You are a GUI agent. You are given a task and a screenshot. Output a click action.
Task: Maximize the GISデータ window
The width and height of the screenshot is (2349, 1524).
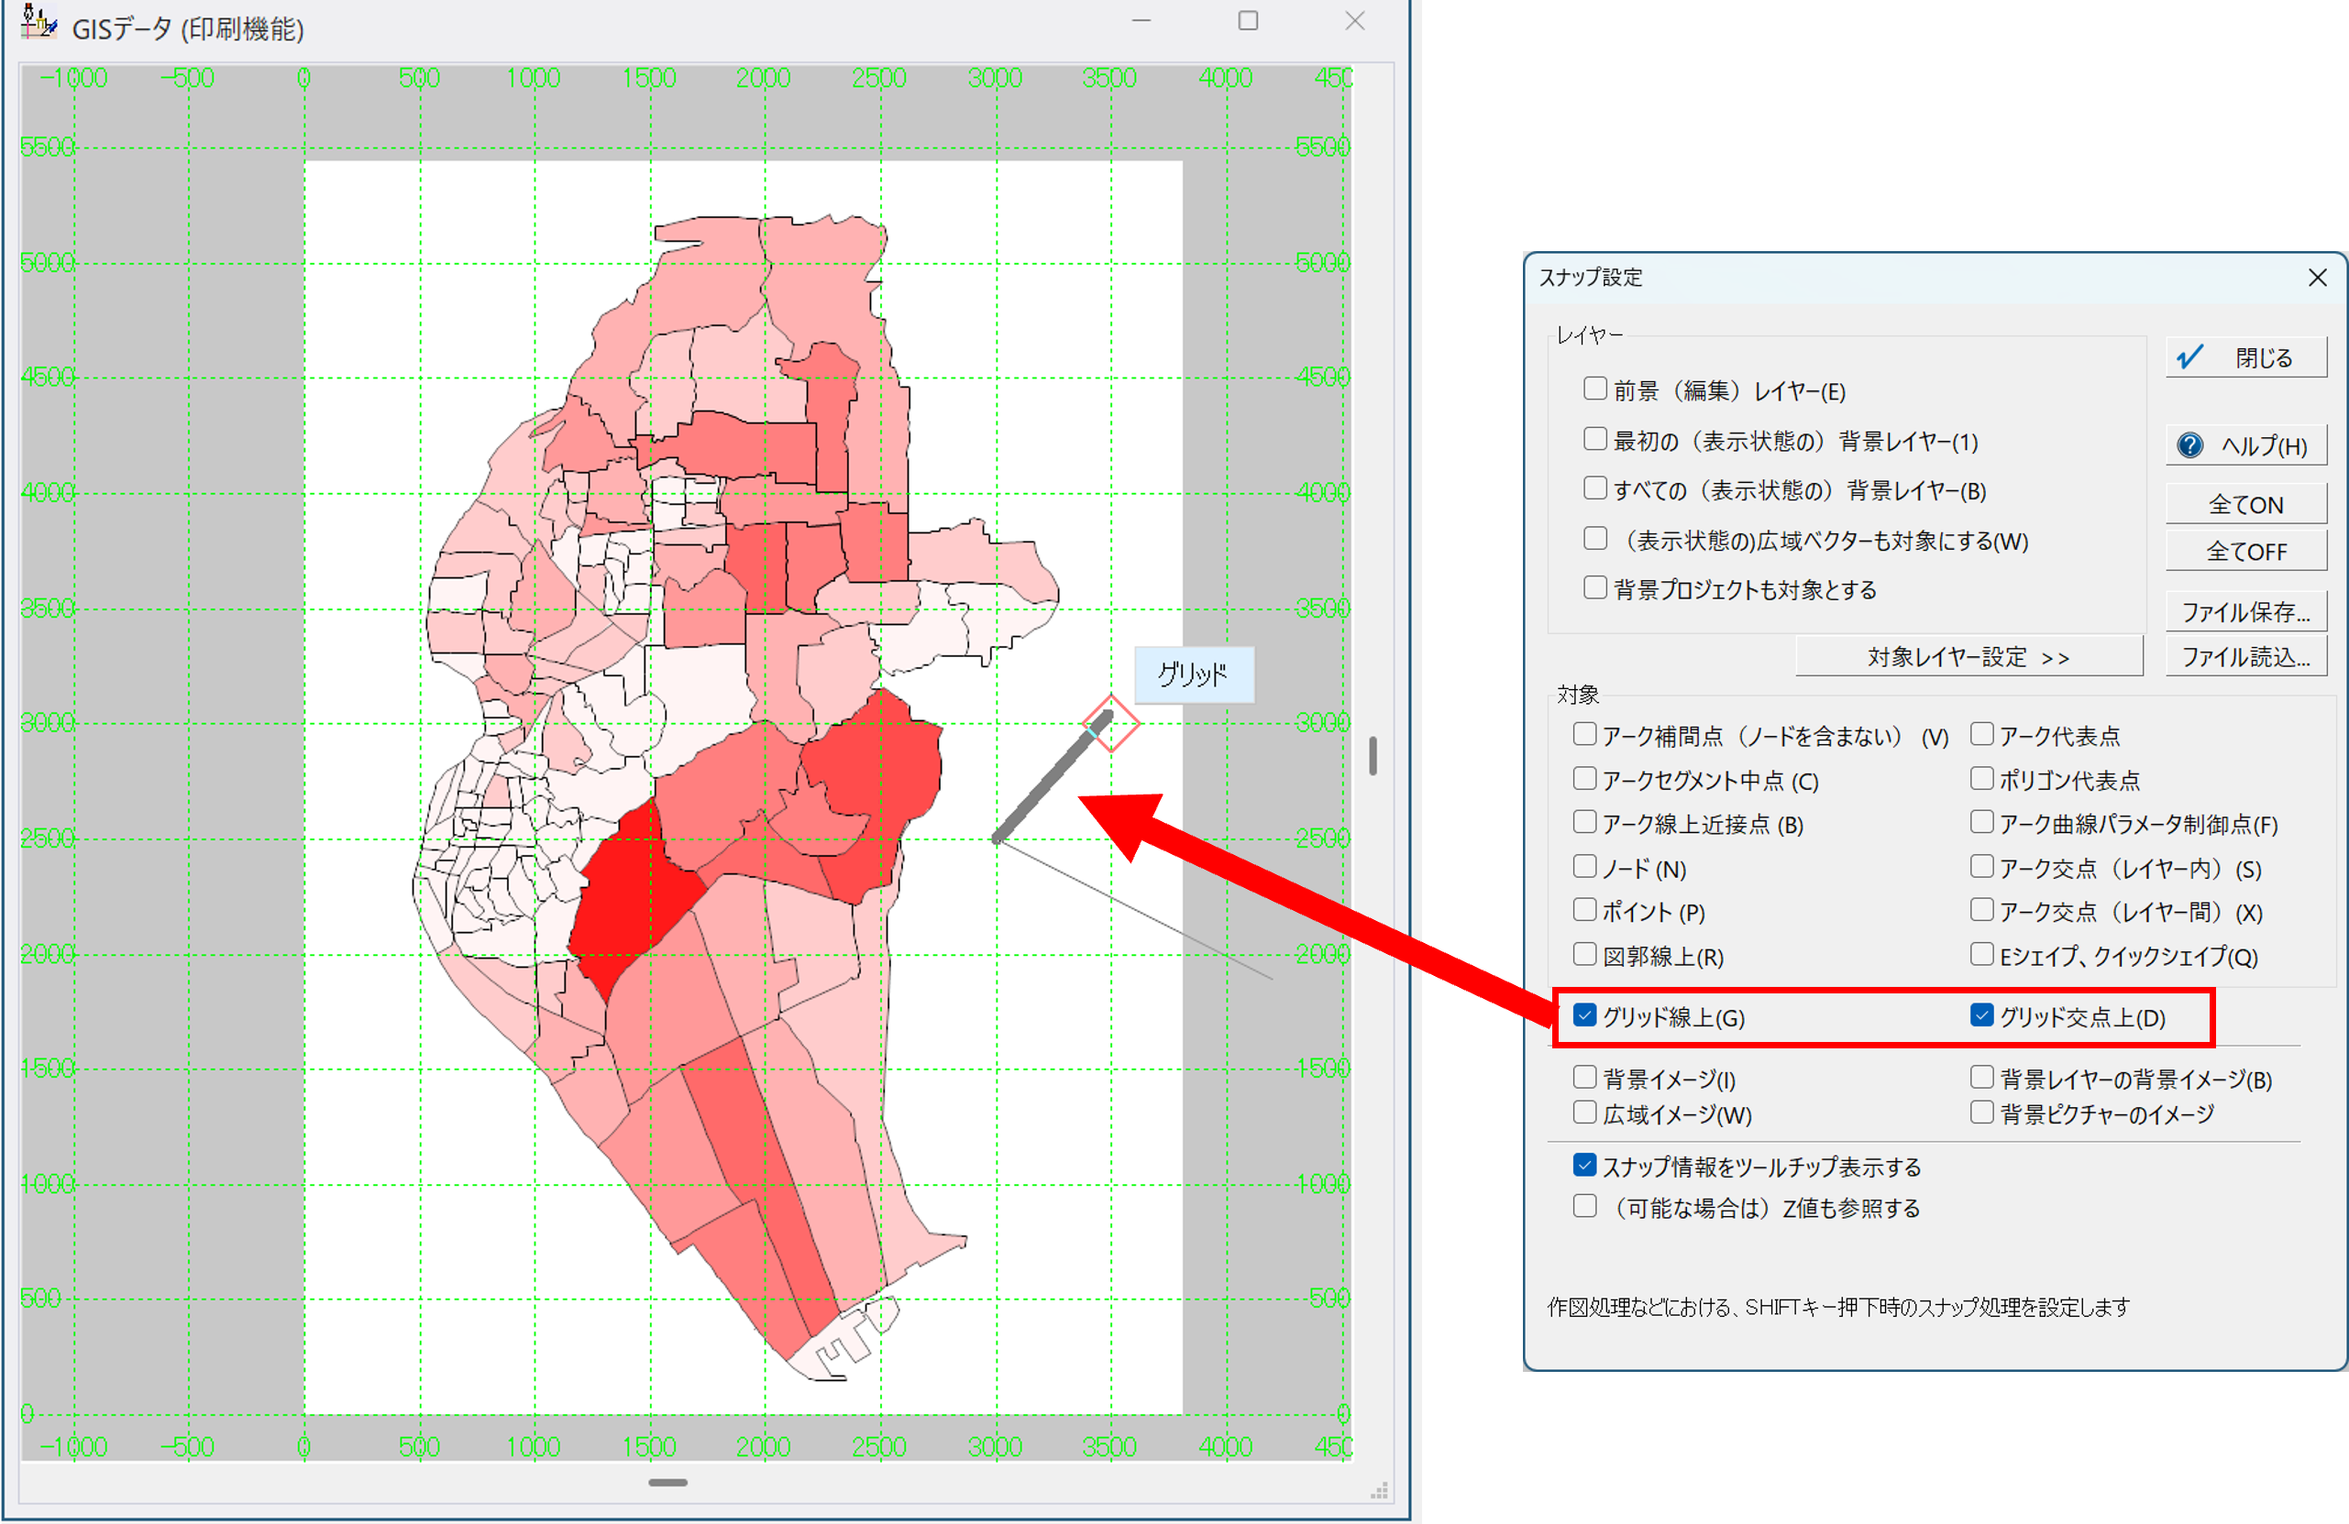tap(1248, 21)
